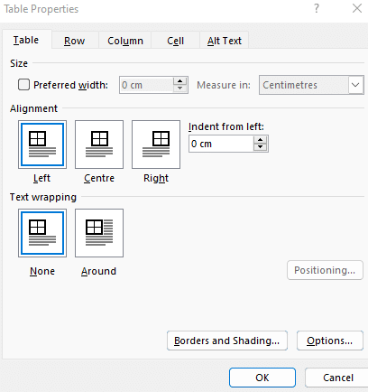Increase Indent from left value
Screen dimensions: 368x392
tap(260, 140)
